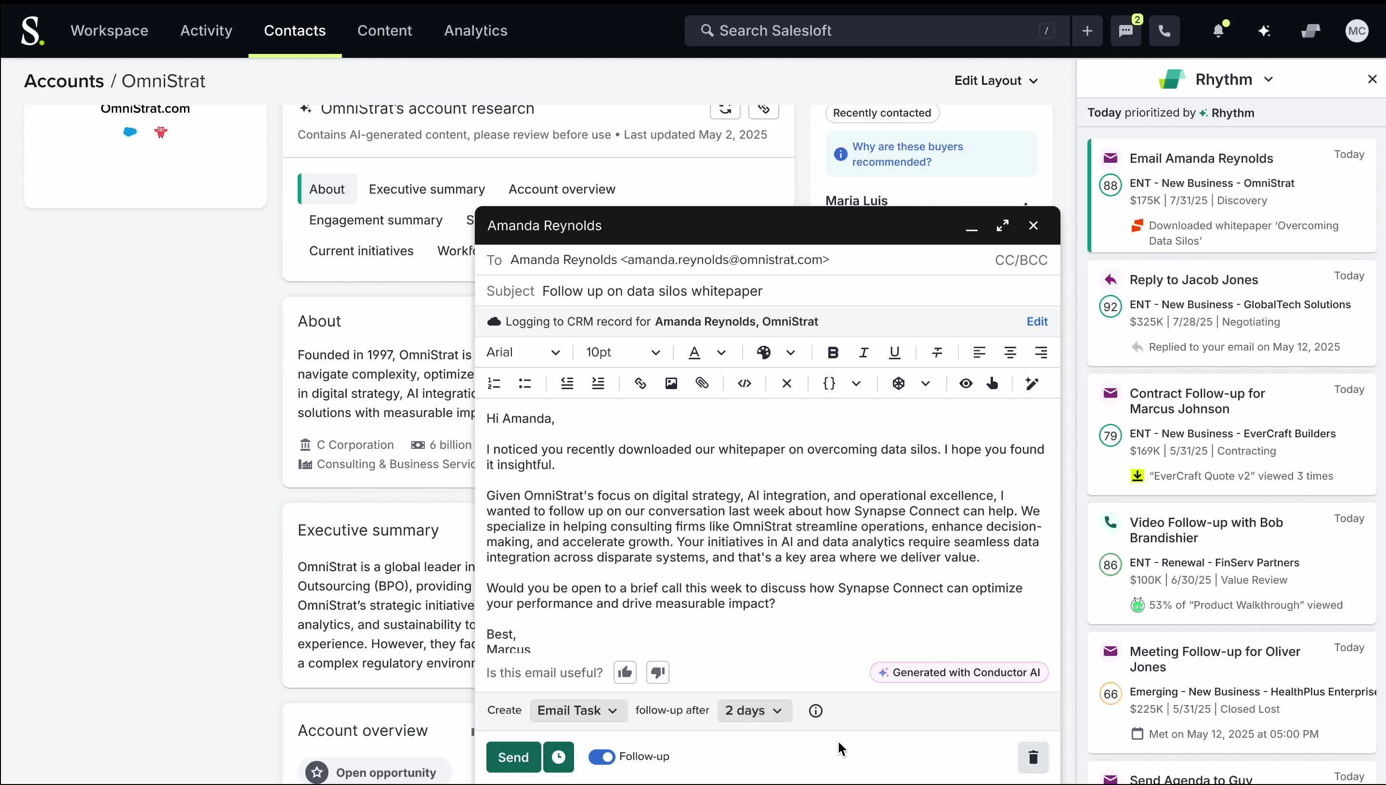Screen dimensions: 1386x785
Task: Open the AI sparkle icon in top bar
Action: tap(1264, 31)
